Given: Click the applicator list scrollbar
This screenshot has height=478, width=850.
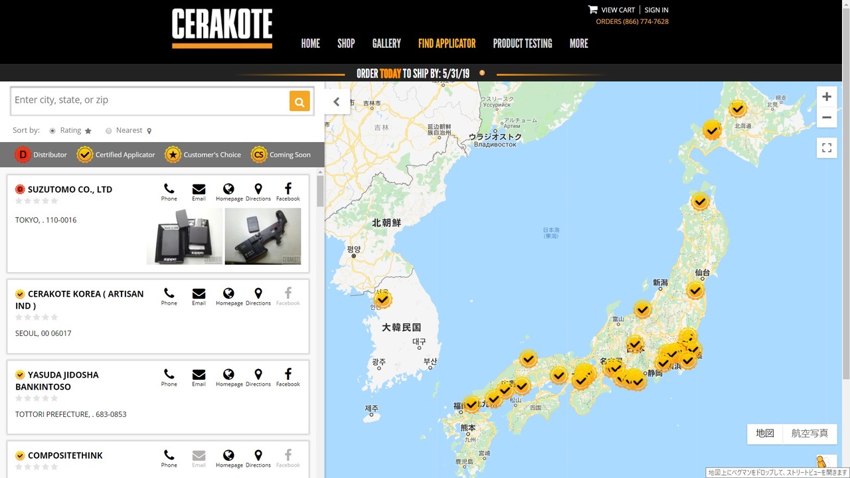Looking at the screenshot, I should 320,193.
